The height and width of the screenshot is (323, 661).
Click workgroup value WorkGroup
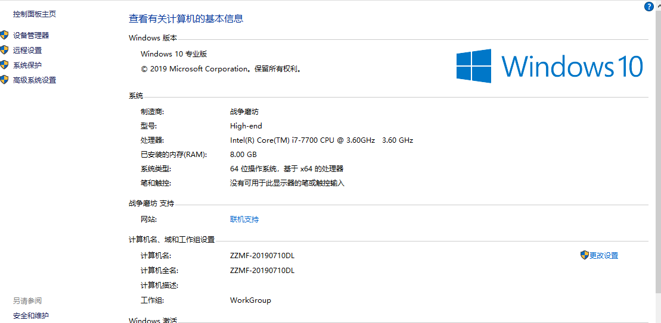coord(250,300)
